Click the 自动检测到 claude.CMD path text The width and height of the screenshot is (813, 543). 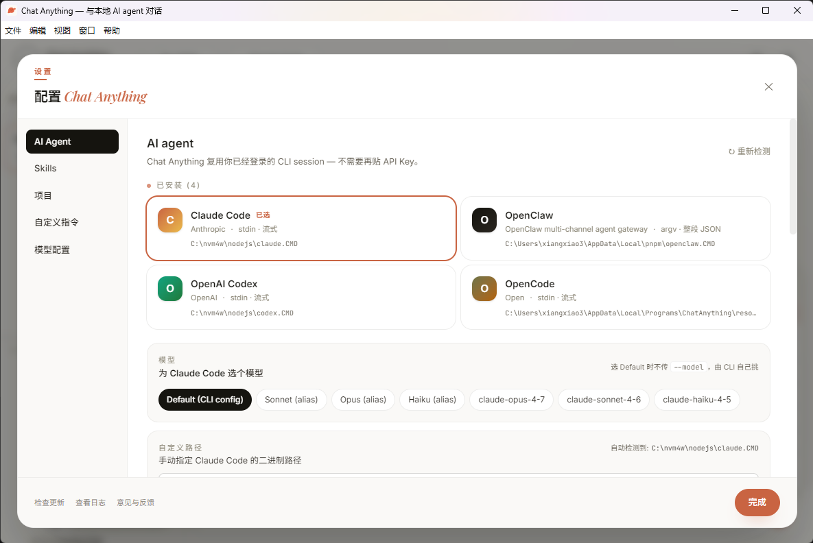pos(685,448)
